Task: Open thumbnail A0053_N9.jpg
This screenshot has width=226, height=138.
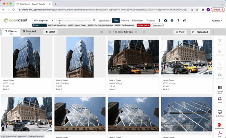Action: click(27, 57)
